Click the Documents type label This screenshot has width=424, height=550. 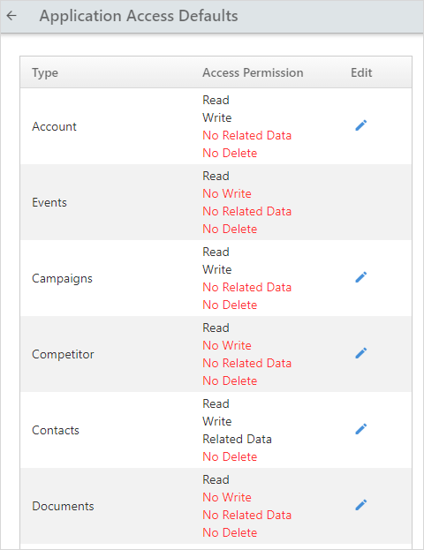click(63, 506)
